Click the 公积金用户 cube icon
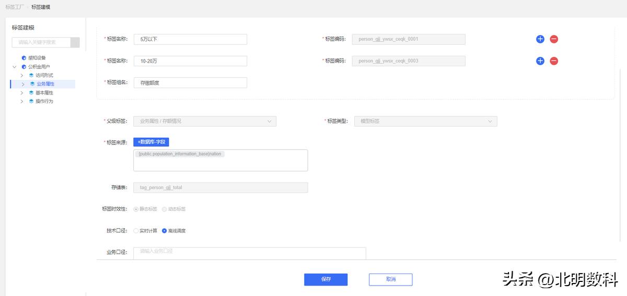Viewport: 627px width, 296px height. pyautogui.click(x=24, y=67)
